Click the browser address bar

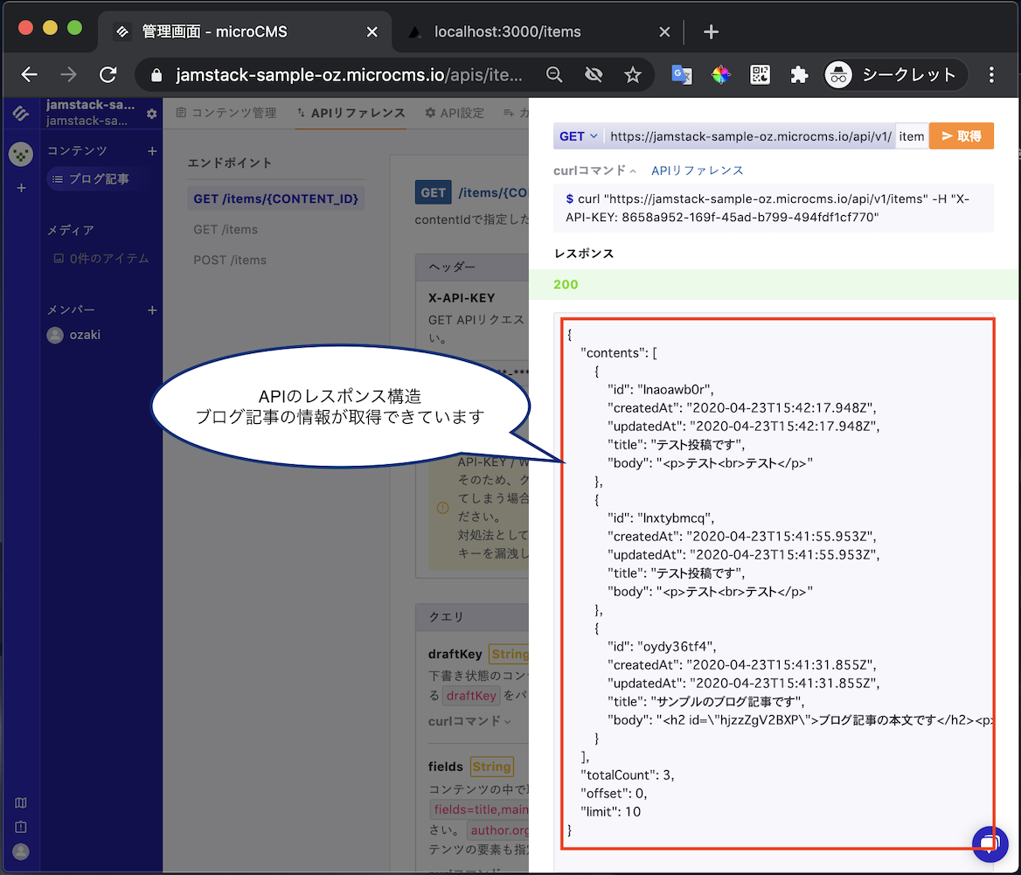(349, 75)
